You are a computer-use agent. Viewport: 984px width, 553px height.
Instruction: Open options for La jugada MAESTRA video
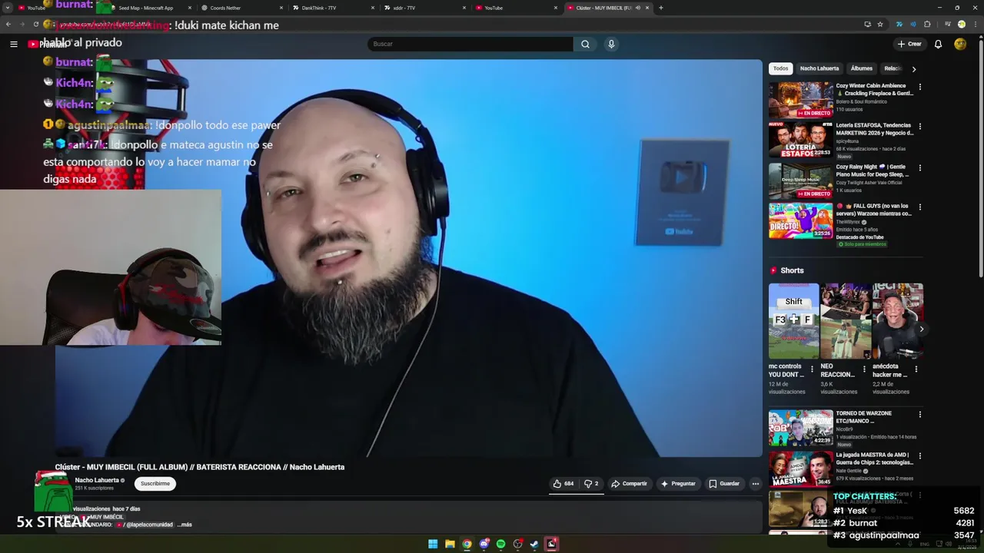click(x=919, y=456)
